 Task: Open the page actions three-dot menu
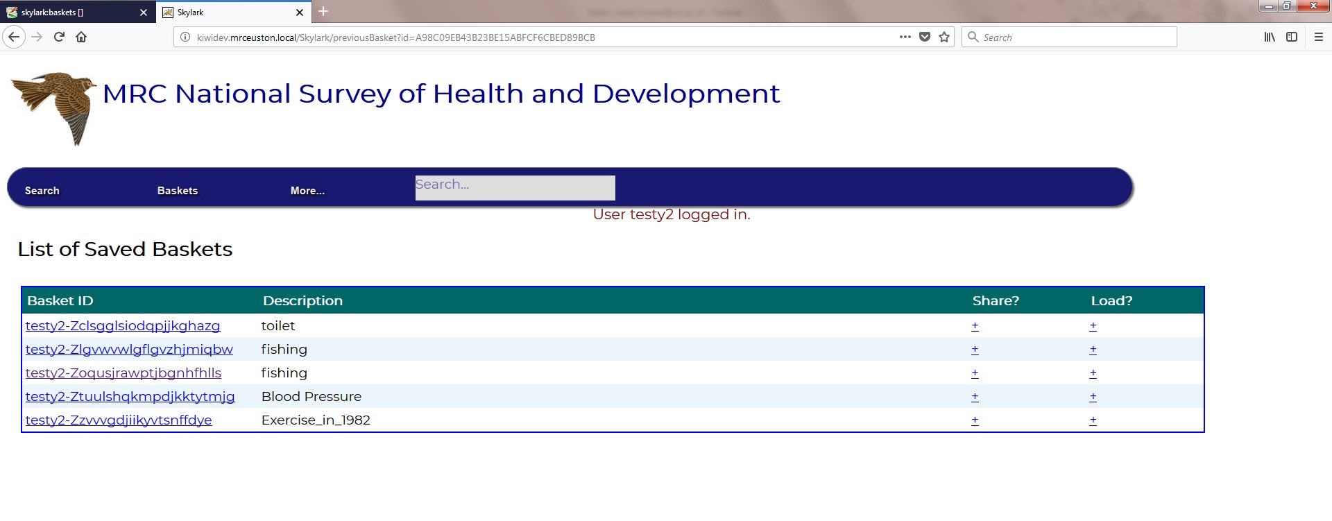click(905, 37)
